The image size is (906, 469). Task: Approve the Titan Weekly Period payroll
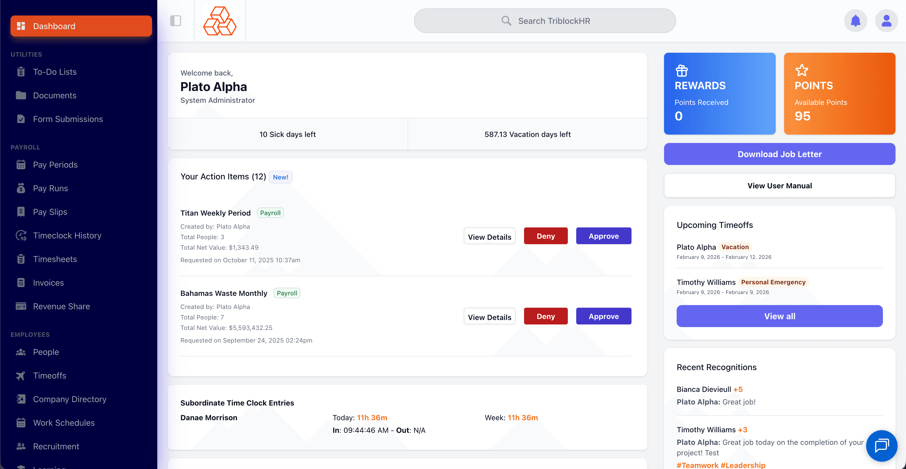(603, 236)
